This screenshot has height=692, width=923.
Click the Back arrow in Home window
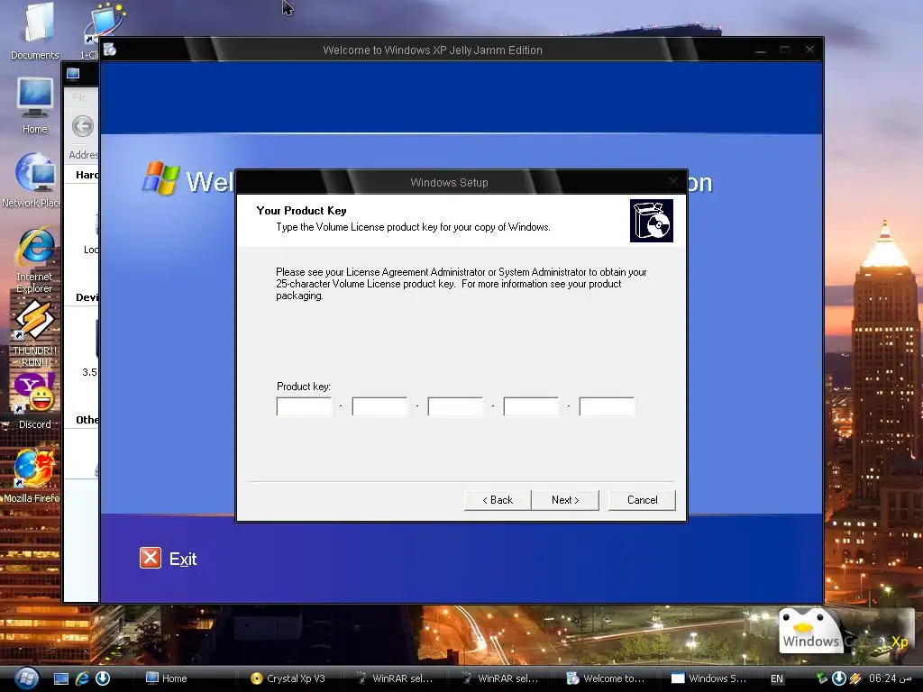click(x=83, y=126)
